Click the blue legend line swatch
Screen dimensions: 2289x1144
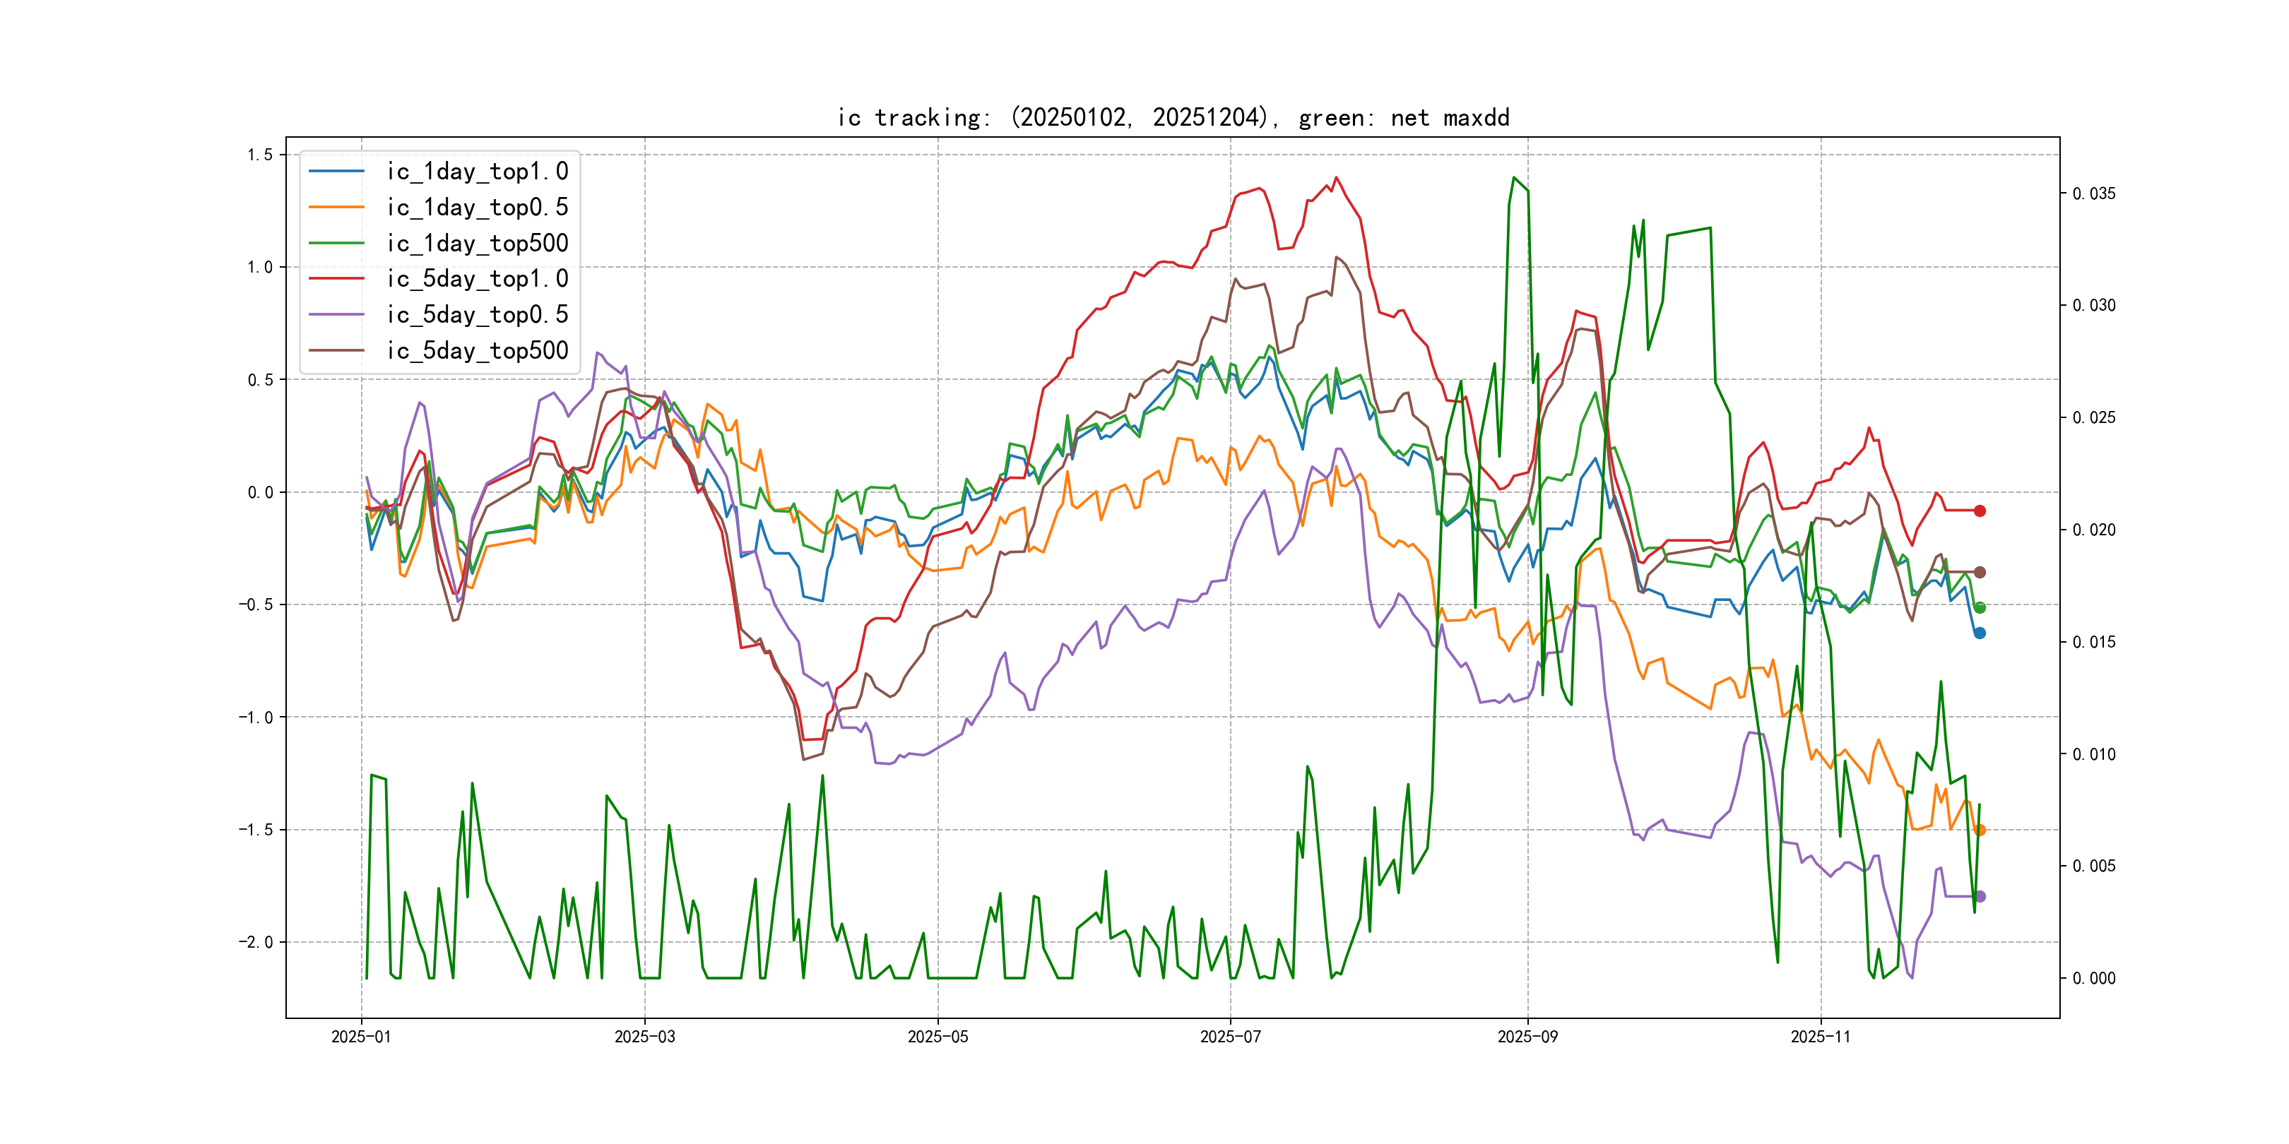point(337,172)
